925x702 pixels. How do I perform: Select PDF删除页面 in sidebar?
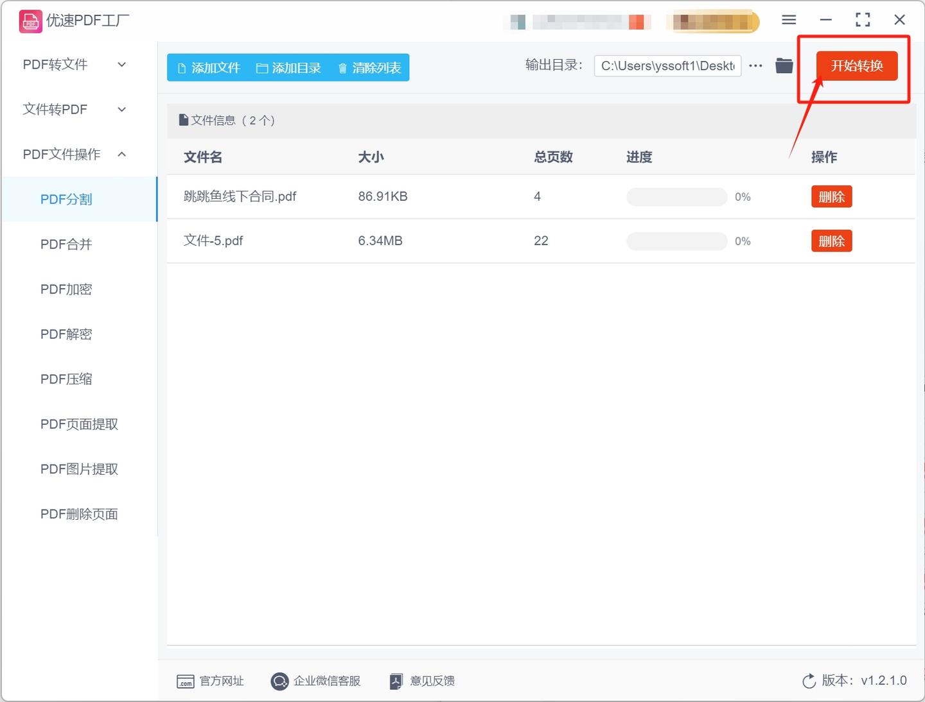pyautogui.click(x=80, y=514)
